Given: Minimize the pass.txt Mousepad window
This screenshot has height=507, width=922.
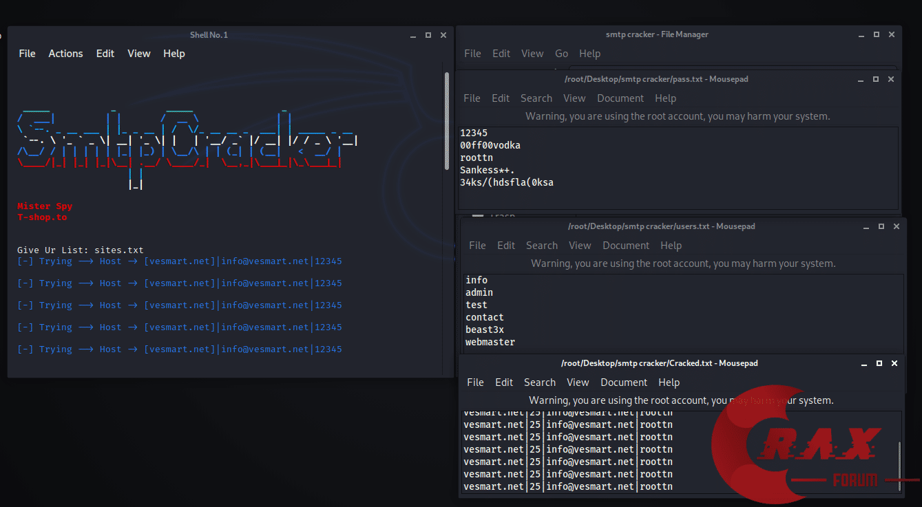Looking at the screenshot, I should [861, 79].
